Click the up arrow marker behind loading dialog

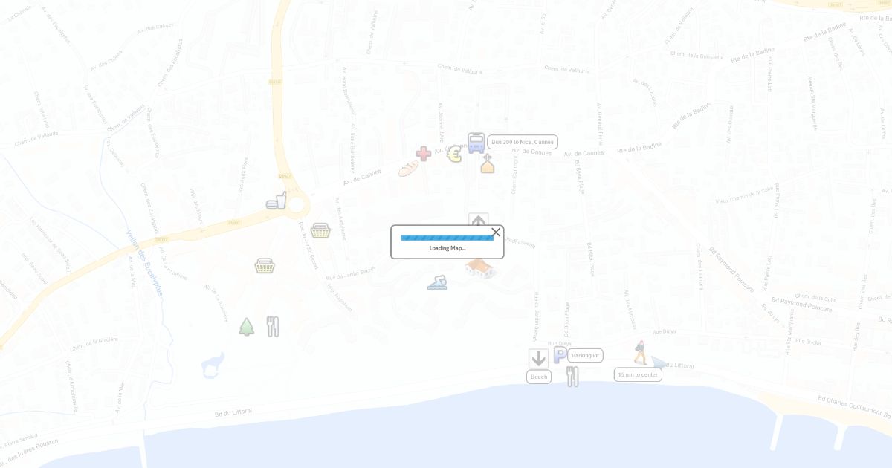(479, 220)
